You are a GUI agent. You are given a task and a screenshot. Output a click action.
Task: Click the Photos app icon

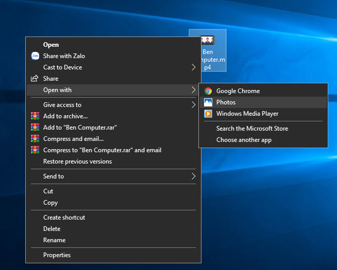tap(208, 102)
